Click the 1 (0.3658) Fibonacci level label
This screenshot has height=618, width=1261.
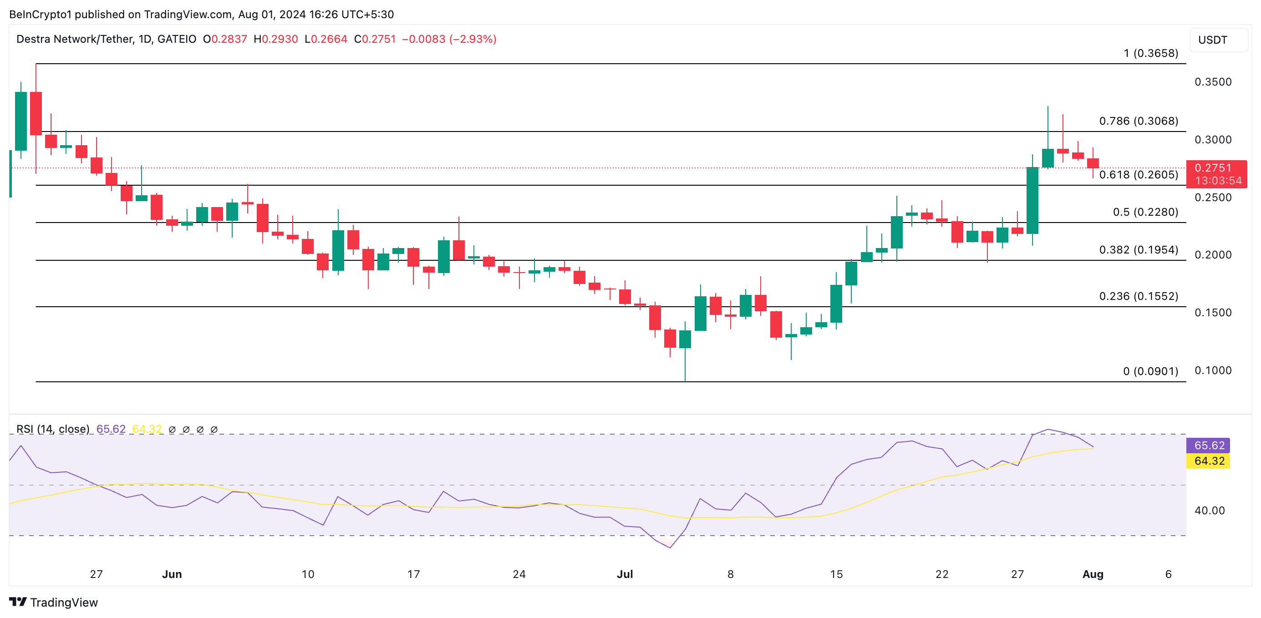pyautogui.click(x=1150, y=53)
